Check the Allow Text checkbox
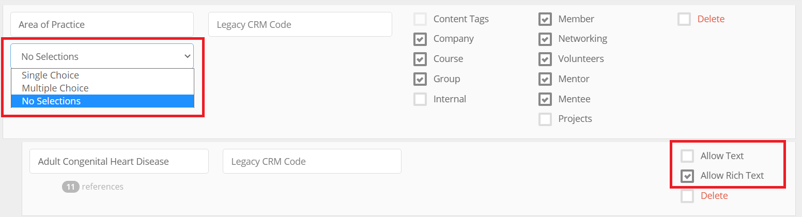Screen dimensions: 802x217 click(687, 156)
